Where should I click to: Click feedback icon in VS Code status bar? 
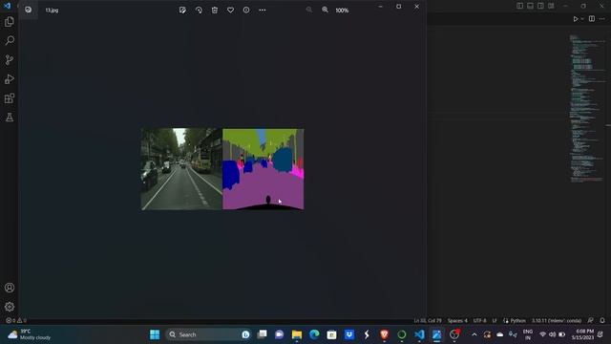click(x=591, y=321)
